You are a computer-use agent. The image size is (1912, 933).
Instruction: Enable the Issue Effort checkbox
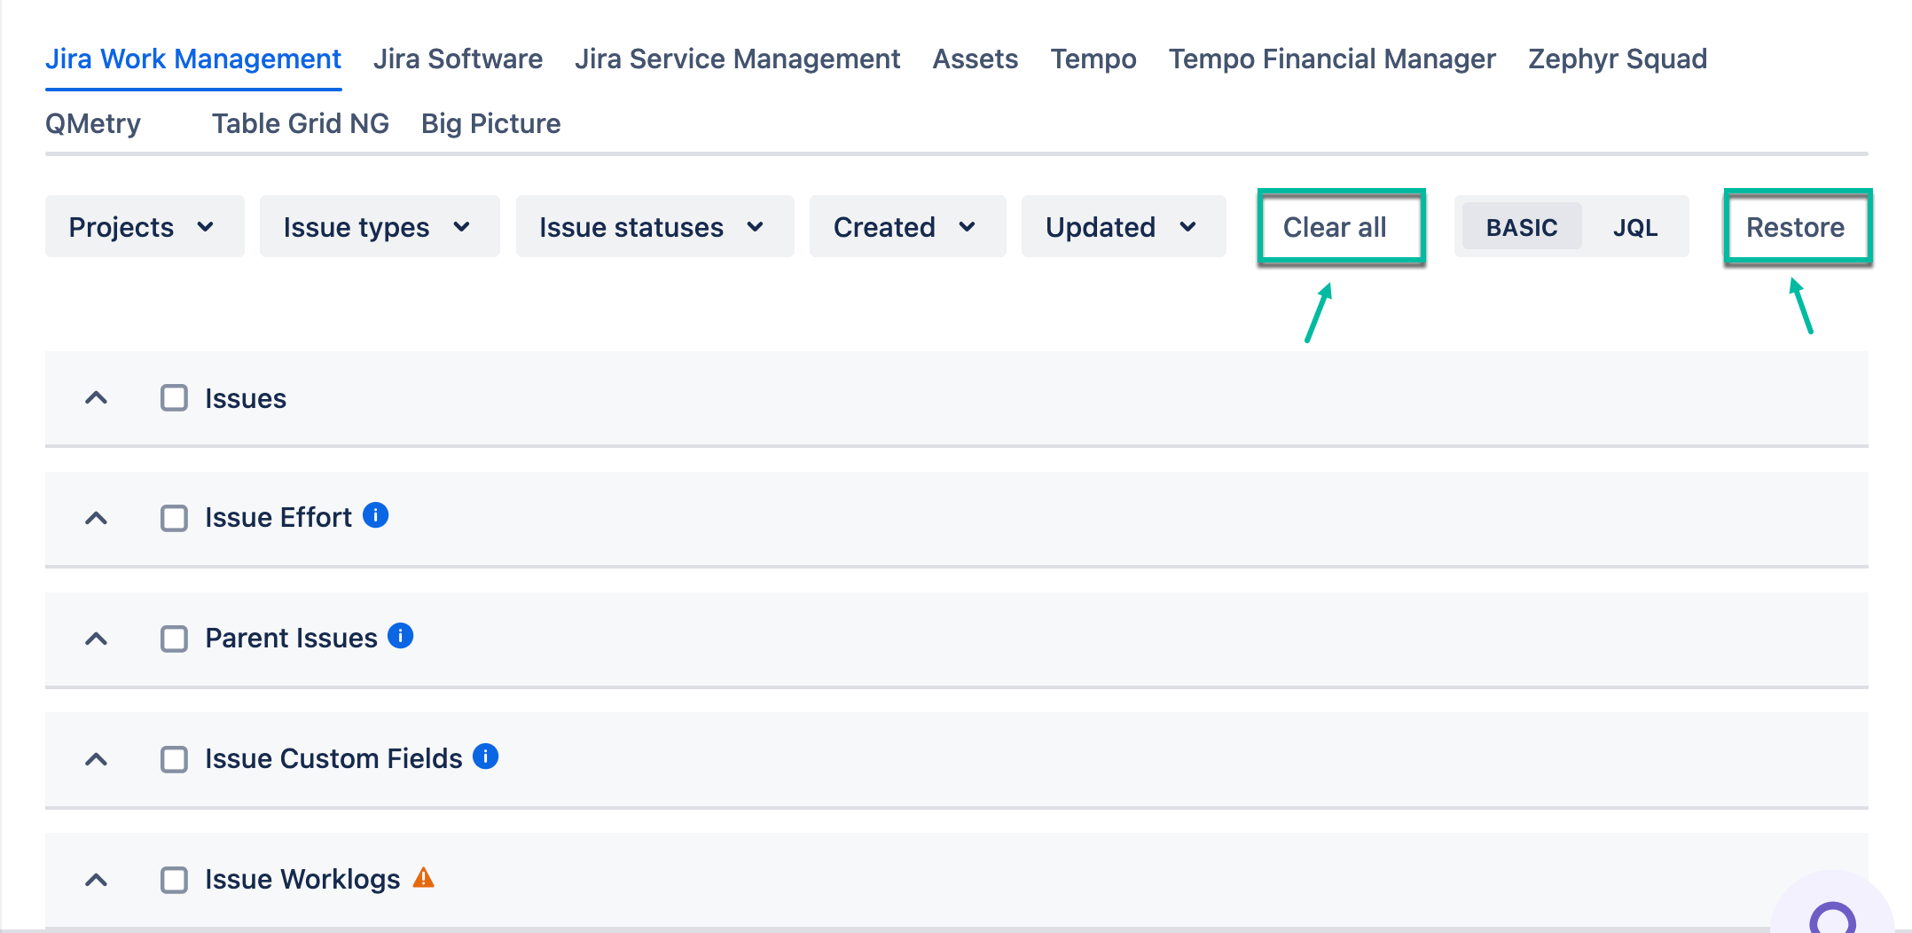(x=173, y=518)
